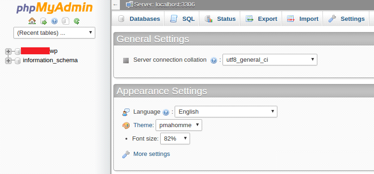Open help for Server connection collation
Image resolution: width=374 pixels, height=174 pixels.
[213, 60]
